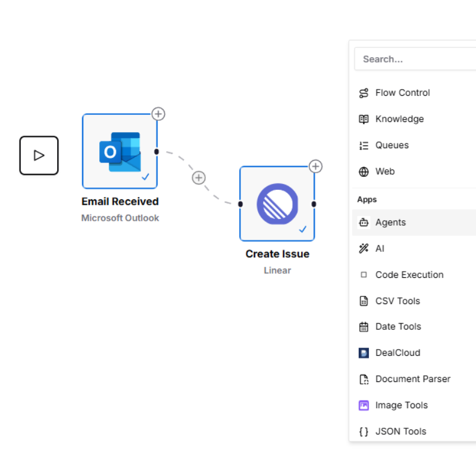Screen dimensions: 476x476
Task: Click the Web globe icon
Action: (x=364, y=171)
